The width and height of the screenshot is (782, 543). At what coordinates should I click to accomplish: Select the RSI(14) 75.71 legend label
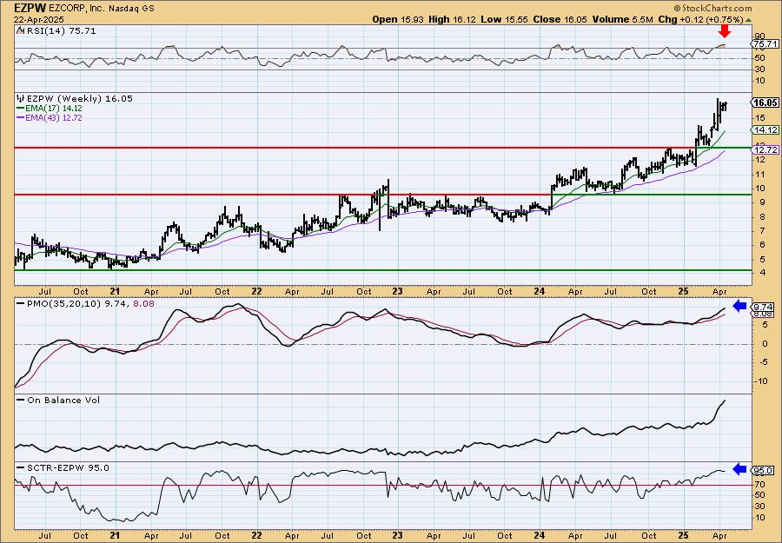(x=60, y=31)
